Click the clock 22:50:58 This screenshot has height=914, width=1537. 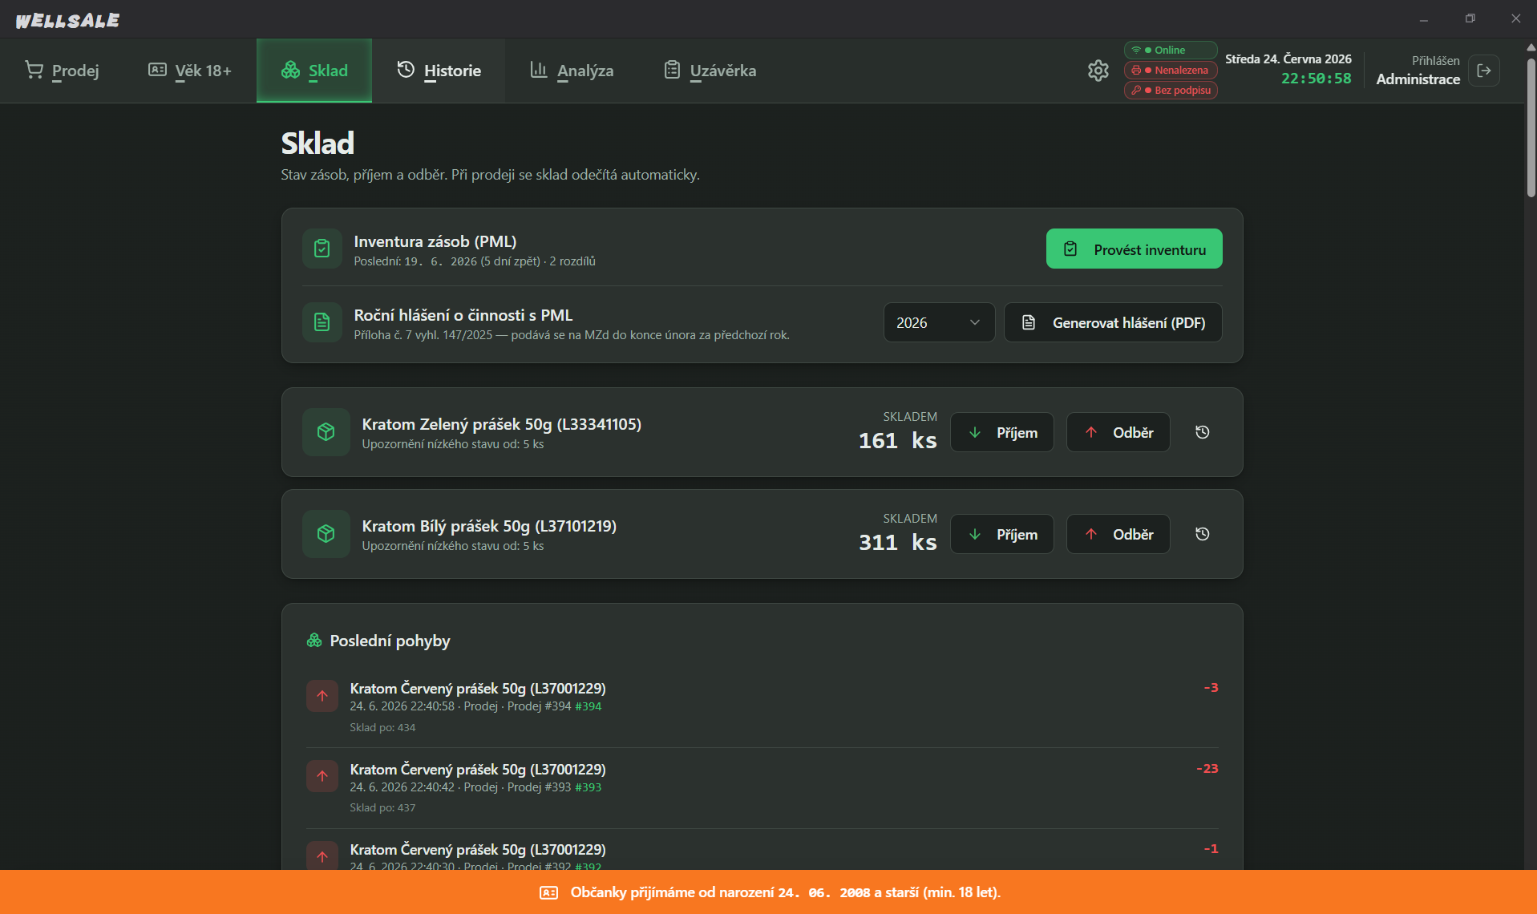click(1316, 79)
